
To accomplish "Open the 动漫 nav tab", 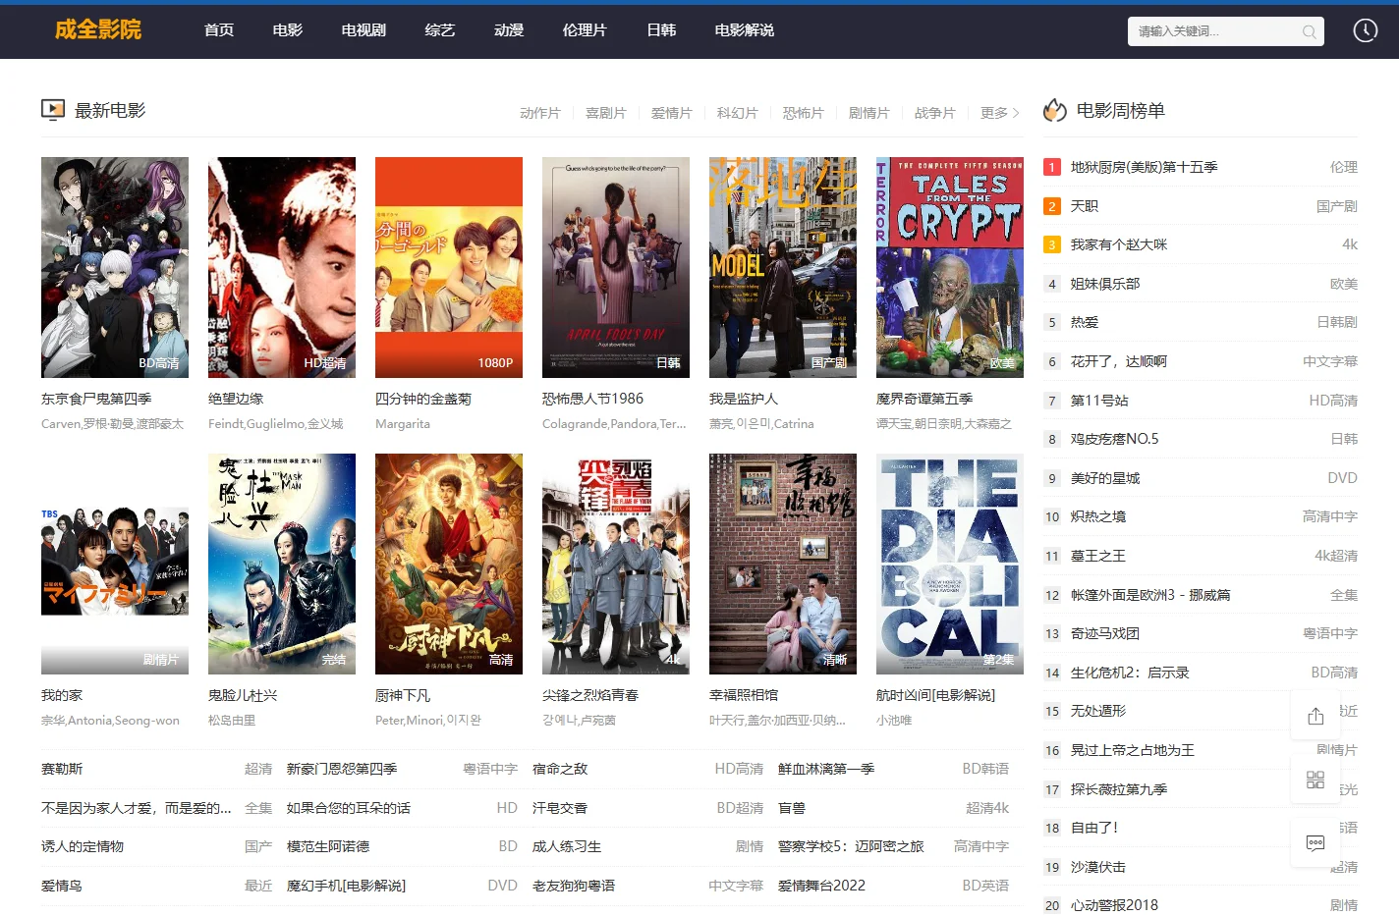I will [509, 30].
